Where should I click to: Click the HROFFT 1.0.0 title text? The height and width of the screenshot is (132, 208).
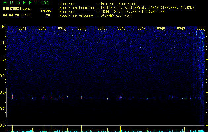(26, 3)
